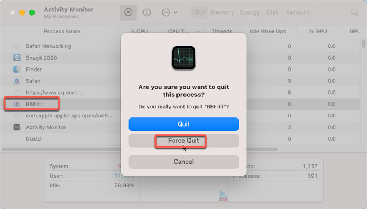The height and width of the screenshot is (209, 367).
Task: Click the BBEdit process icon
Action: [x=17, y=104]
